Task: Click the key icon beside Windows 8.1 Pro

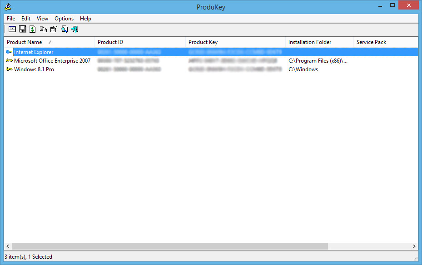Action: [x=9, y=69]
